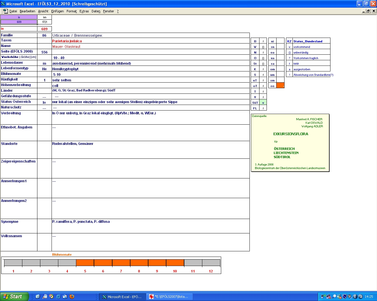Click the Outlook Express quick launch icon
This screenshot has height=301, width=377.
(65, 297)
